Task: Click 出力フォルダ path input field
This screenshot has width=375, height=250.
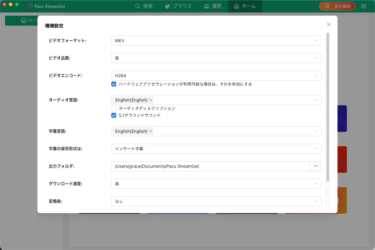Action: 210,166
